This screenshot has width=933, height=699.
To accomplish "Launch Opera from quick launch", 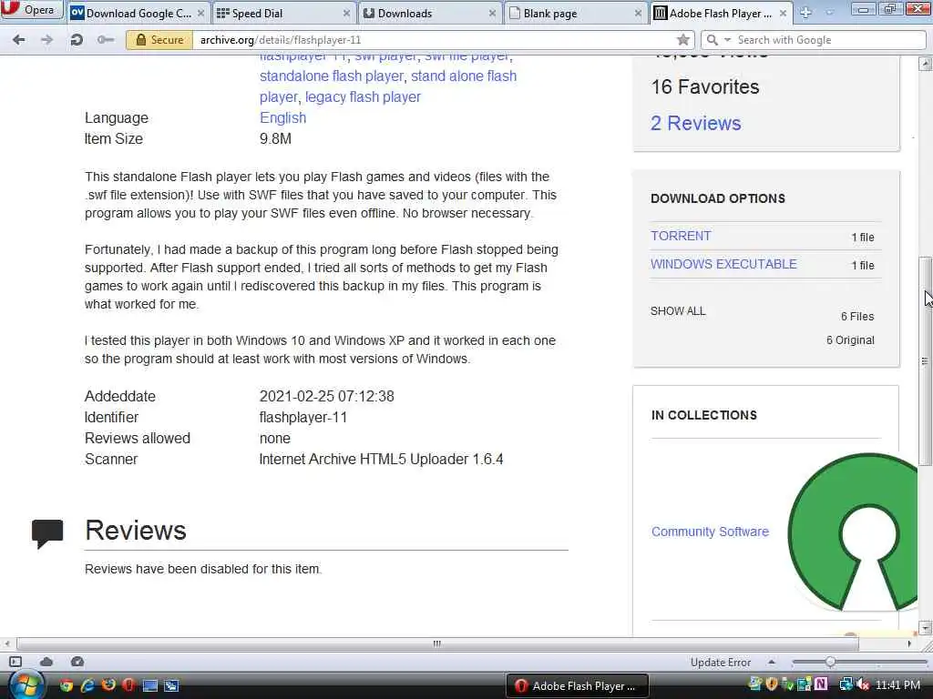I will 128,685.
